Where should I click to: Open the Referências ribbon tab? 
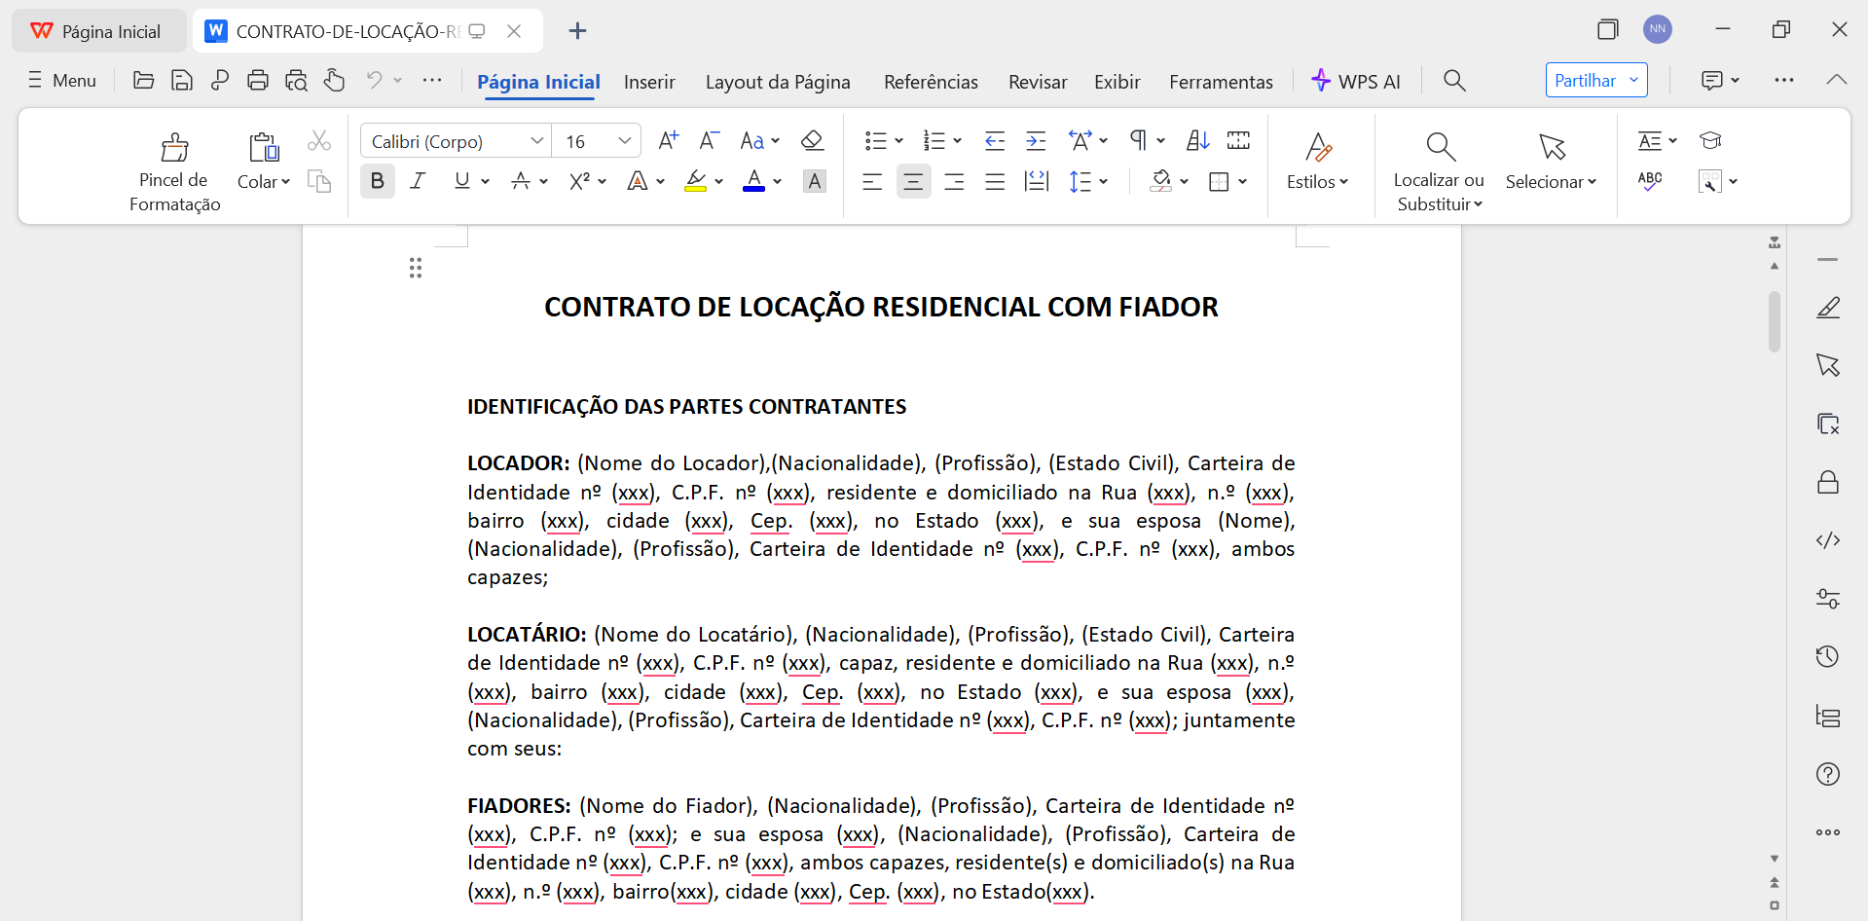pos(930,82)
